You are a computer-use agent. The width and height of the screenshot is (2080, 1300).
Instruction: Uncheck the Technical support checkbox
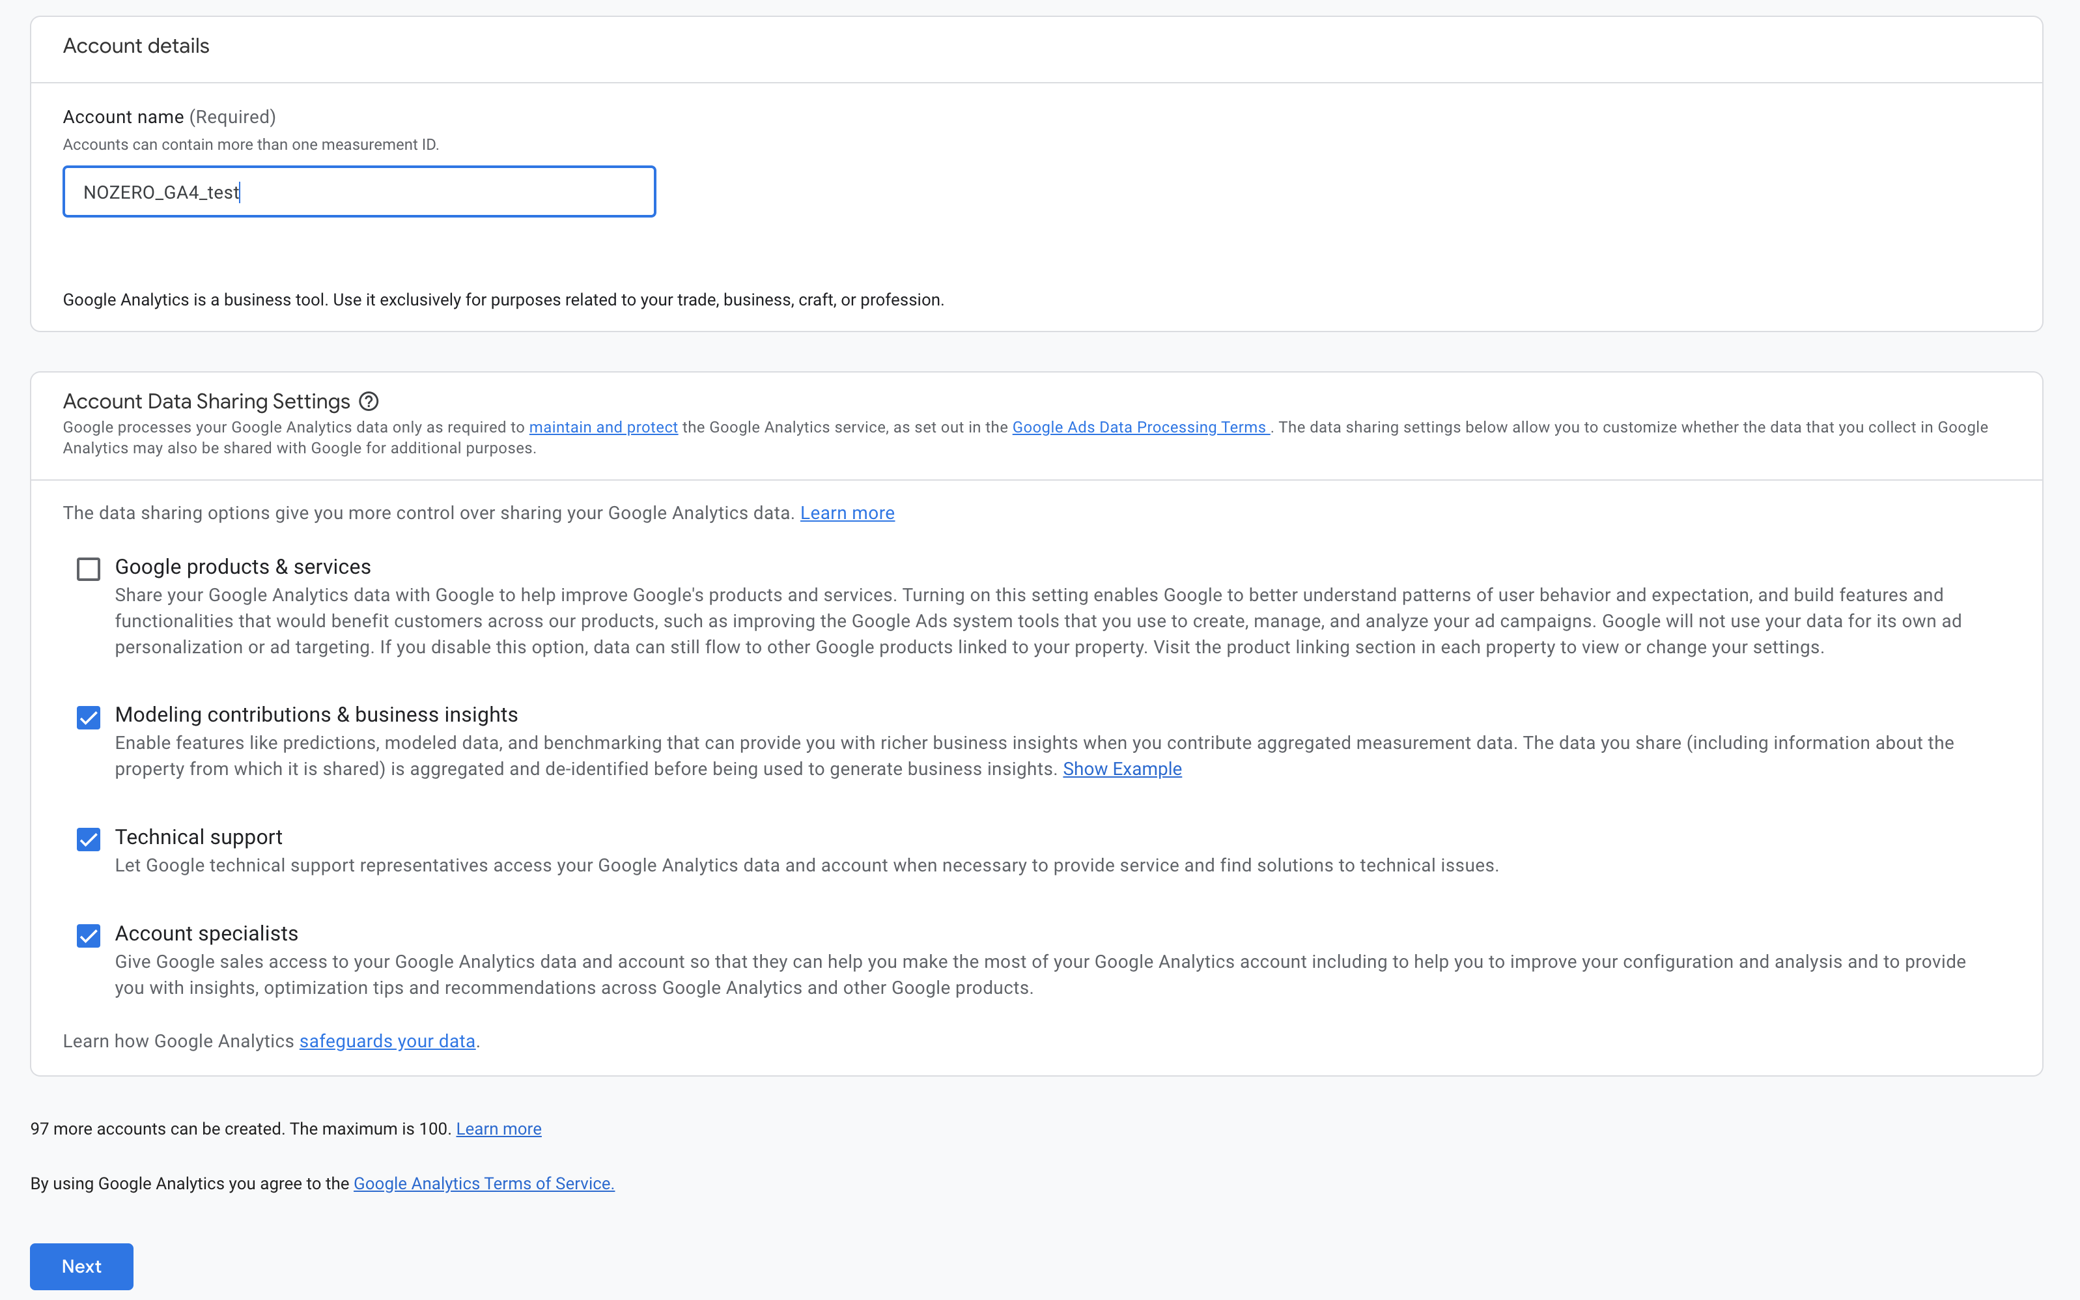click(x=89, y=839)
